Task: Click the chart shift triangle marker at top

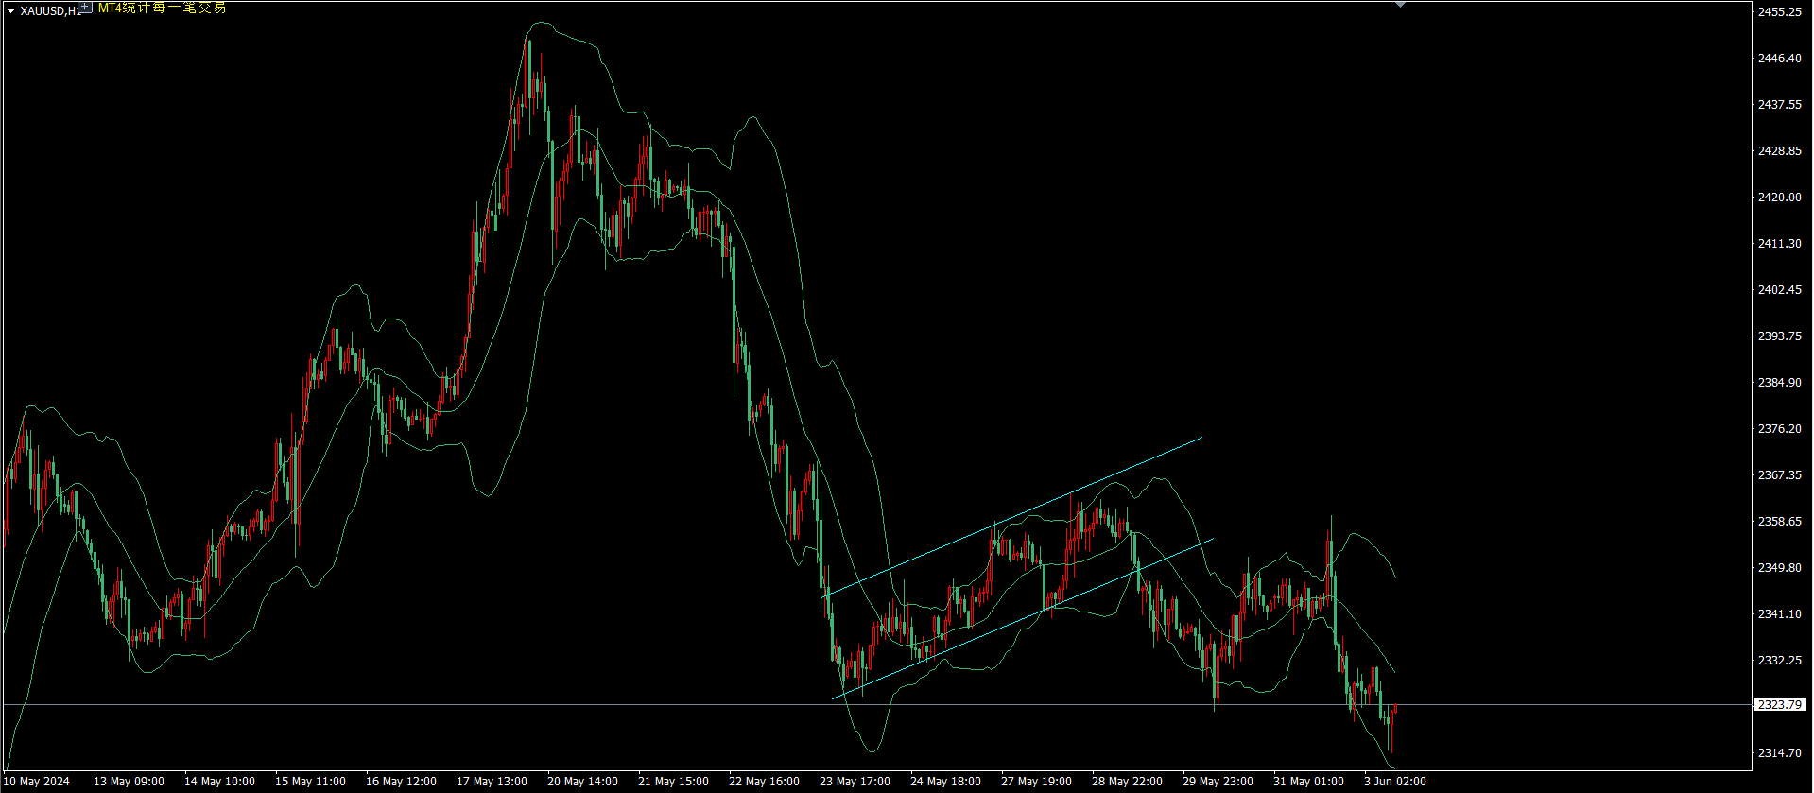Action: (x=1400, y=5)
